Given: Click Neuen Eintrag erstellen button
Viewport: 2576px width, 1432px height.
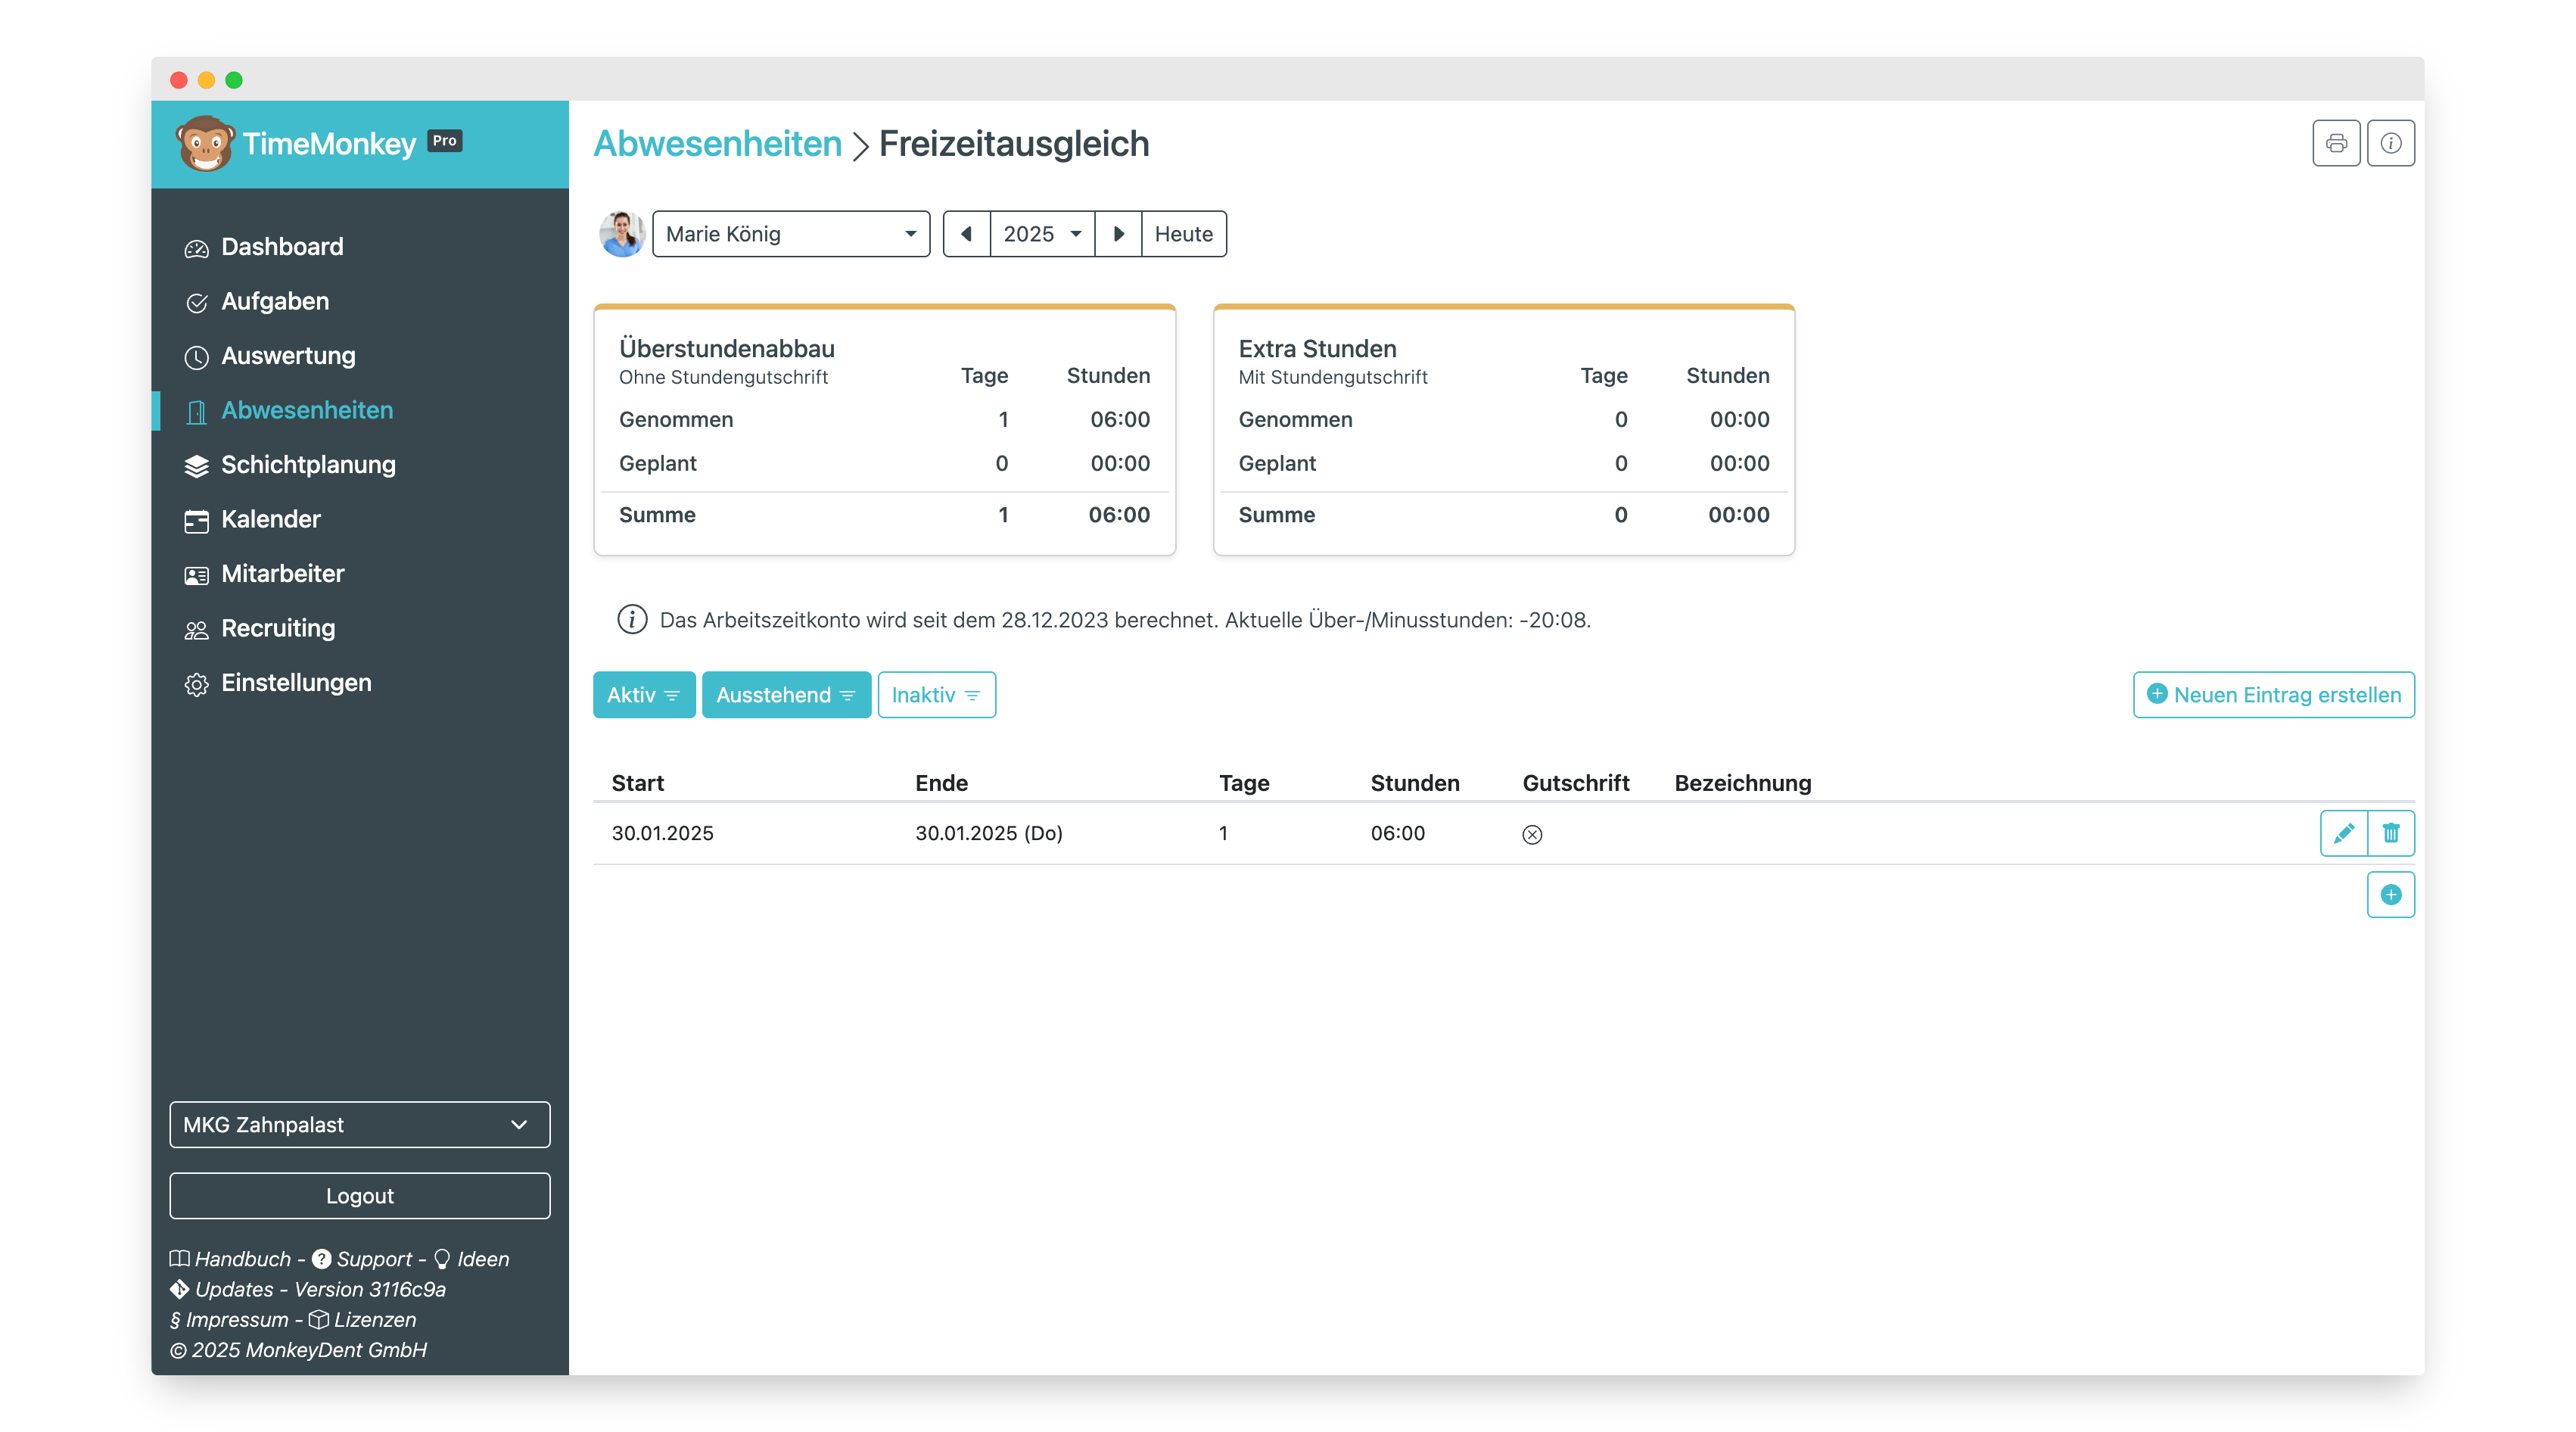Looking at the screenshot, I should tap(2273, 695).
